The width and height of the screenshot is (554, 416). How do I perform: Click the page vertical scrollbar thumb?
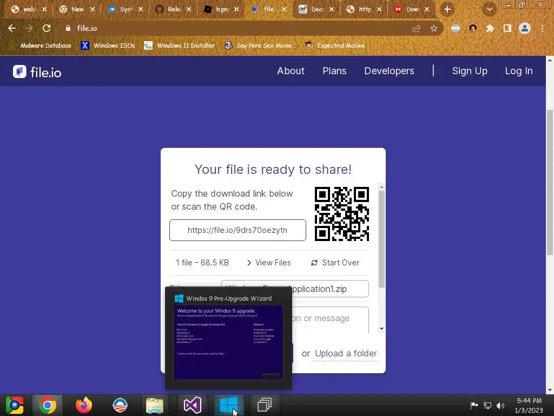pyautogui.click(x=550, y=182)
